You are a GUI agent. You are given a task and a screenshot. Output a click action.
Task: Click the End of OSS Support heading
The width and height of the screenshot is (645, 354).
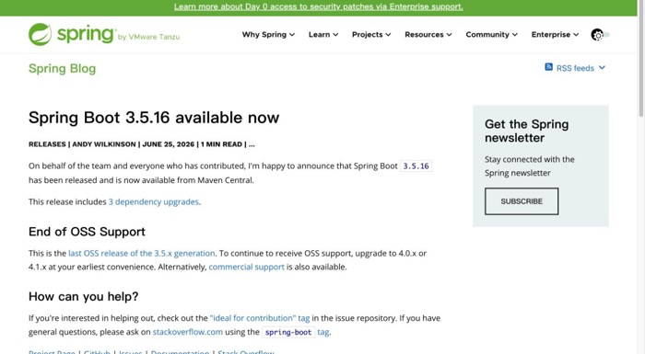tap(87, 232)
